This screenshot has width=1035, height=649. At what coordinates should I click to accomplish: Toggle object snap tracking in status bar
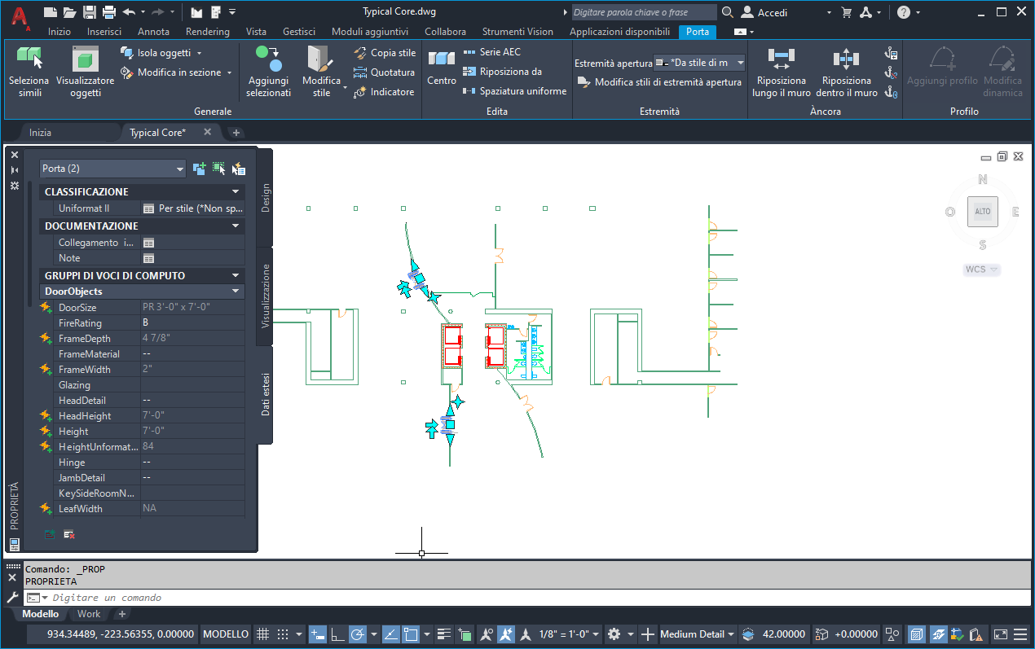391,634
